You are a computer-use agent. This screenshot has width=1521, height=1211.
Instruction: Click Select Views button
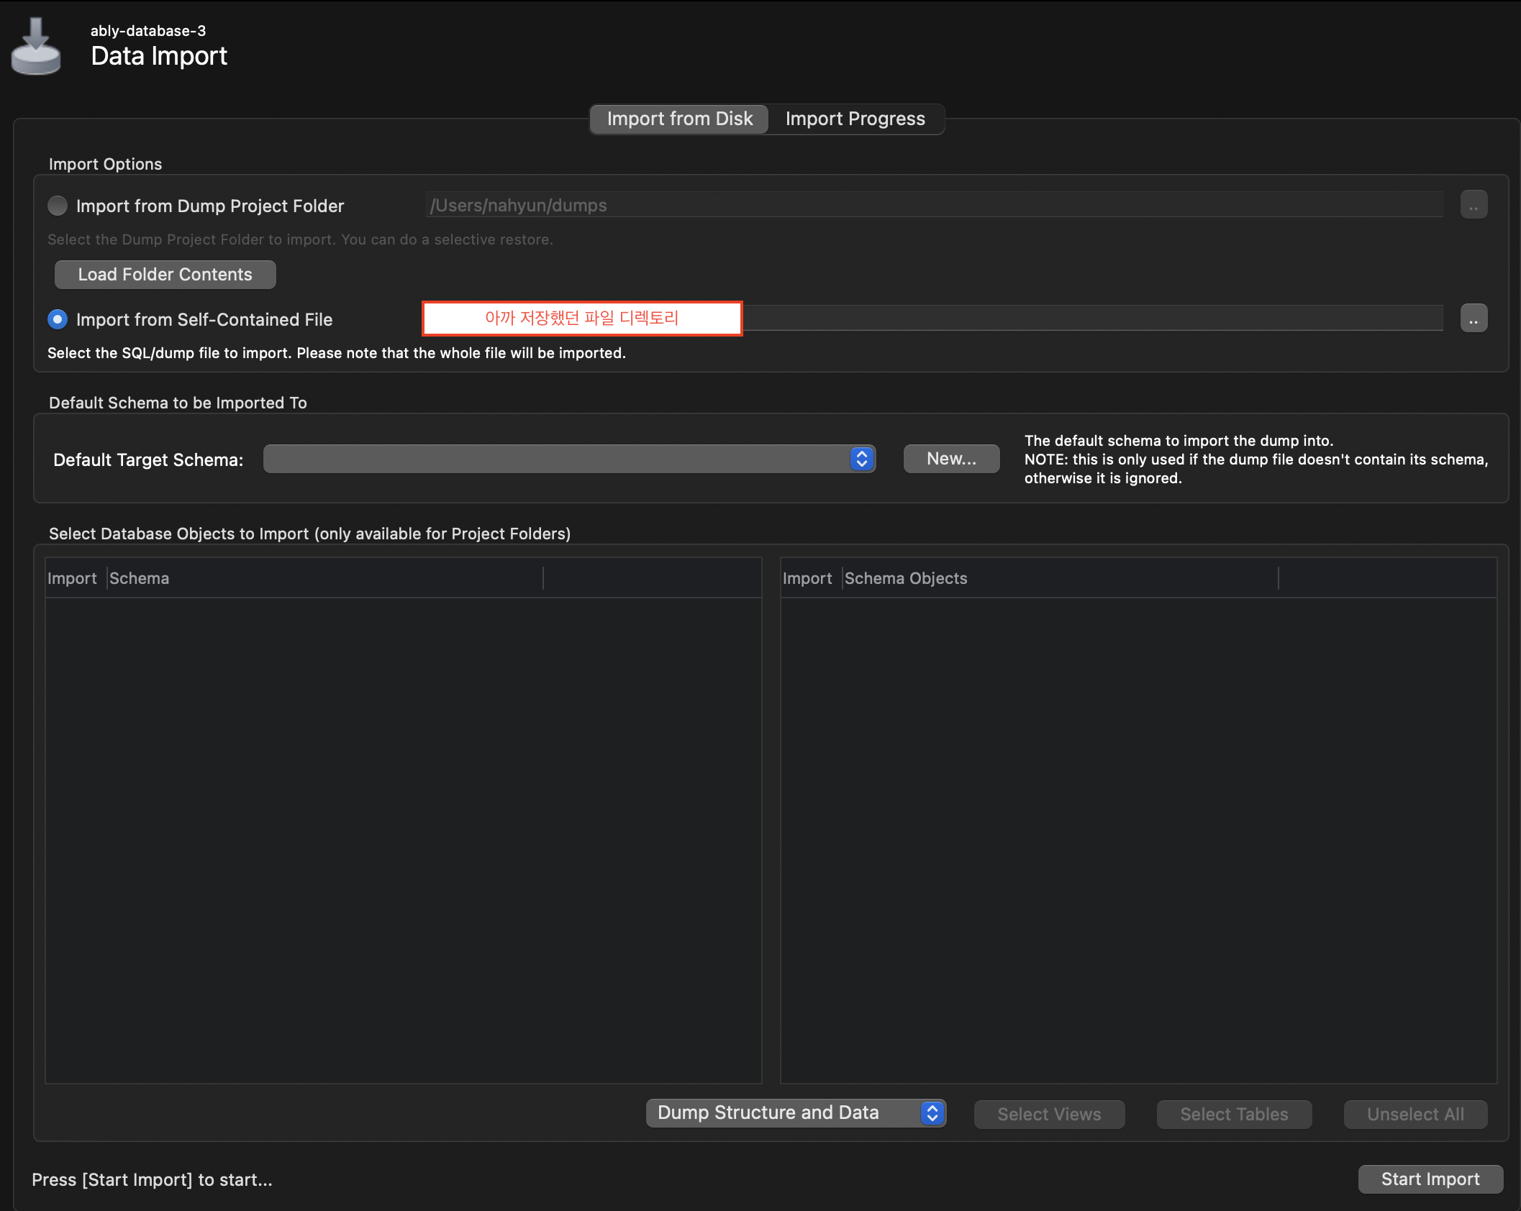pos(1048,1115)
